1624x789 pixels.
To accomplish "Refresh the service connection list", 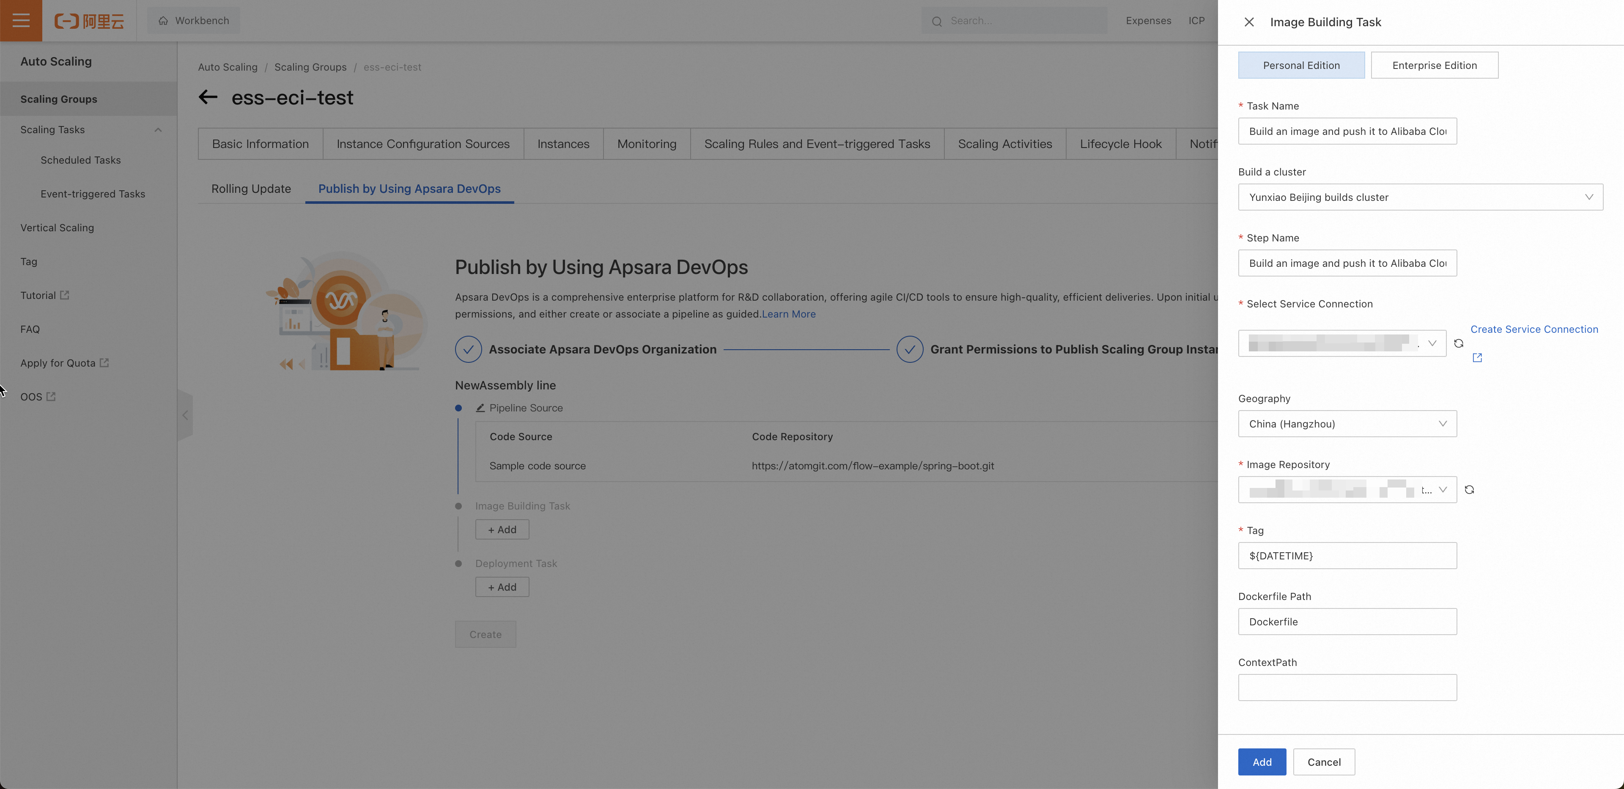I will tap(1458, 343).
